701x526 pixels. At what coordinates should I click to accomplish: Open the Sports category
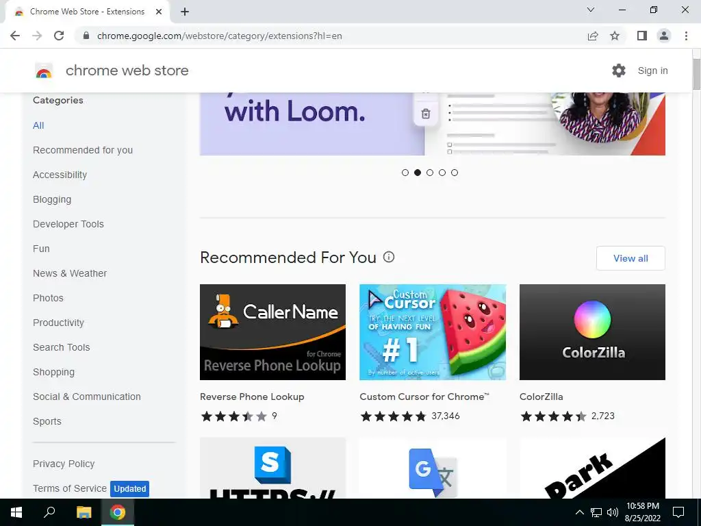click(x=47, y=421)
